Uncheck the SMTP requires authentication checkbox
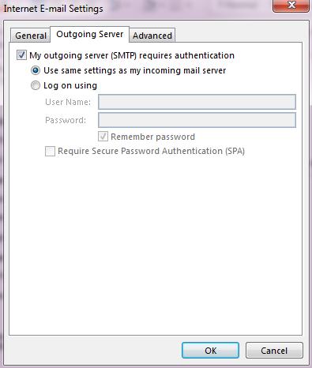 (x=21, y=55)
